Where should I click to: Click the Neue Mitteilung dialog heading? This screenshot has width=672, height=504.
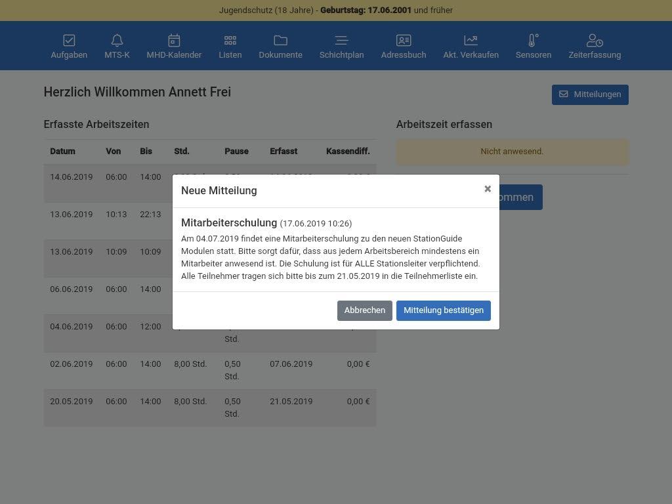tap(219, 191)
